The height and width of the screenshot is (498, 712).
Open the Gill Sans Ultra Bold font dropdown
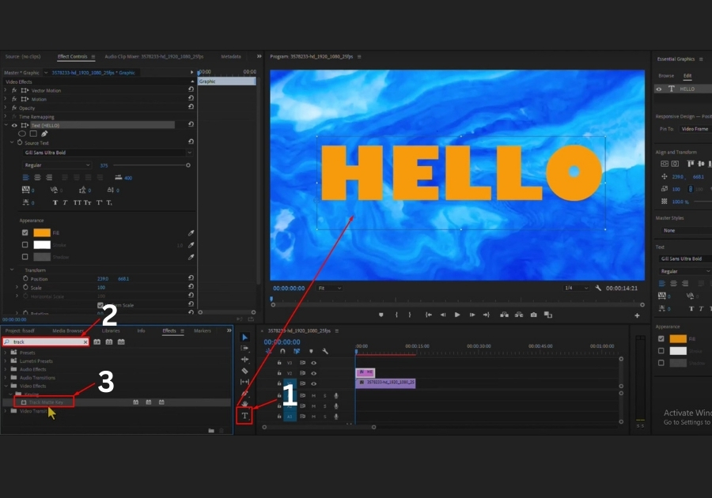(108, 153)
